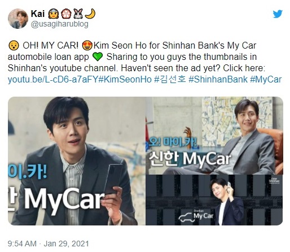Image resolution: width=290 pixels, height=252 pixels.
Task: Click the flower emoji in display name
Action: 66,14
